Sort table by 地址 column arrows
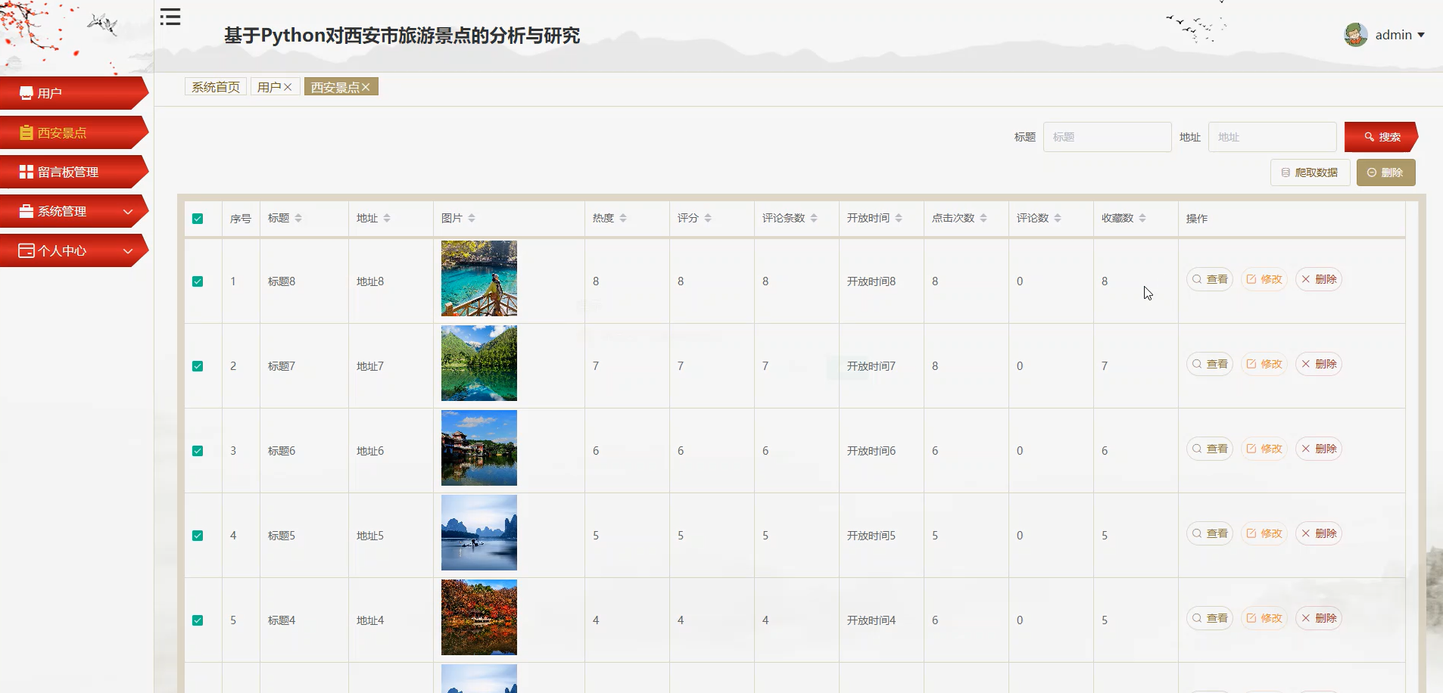The height and width of the screenshot is (693, 1443). click(x=387, y=218)
